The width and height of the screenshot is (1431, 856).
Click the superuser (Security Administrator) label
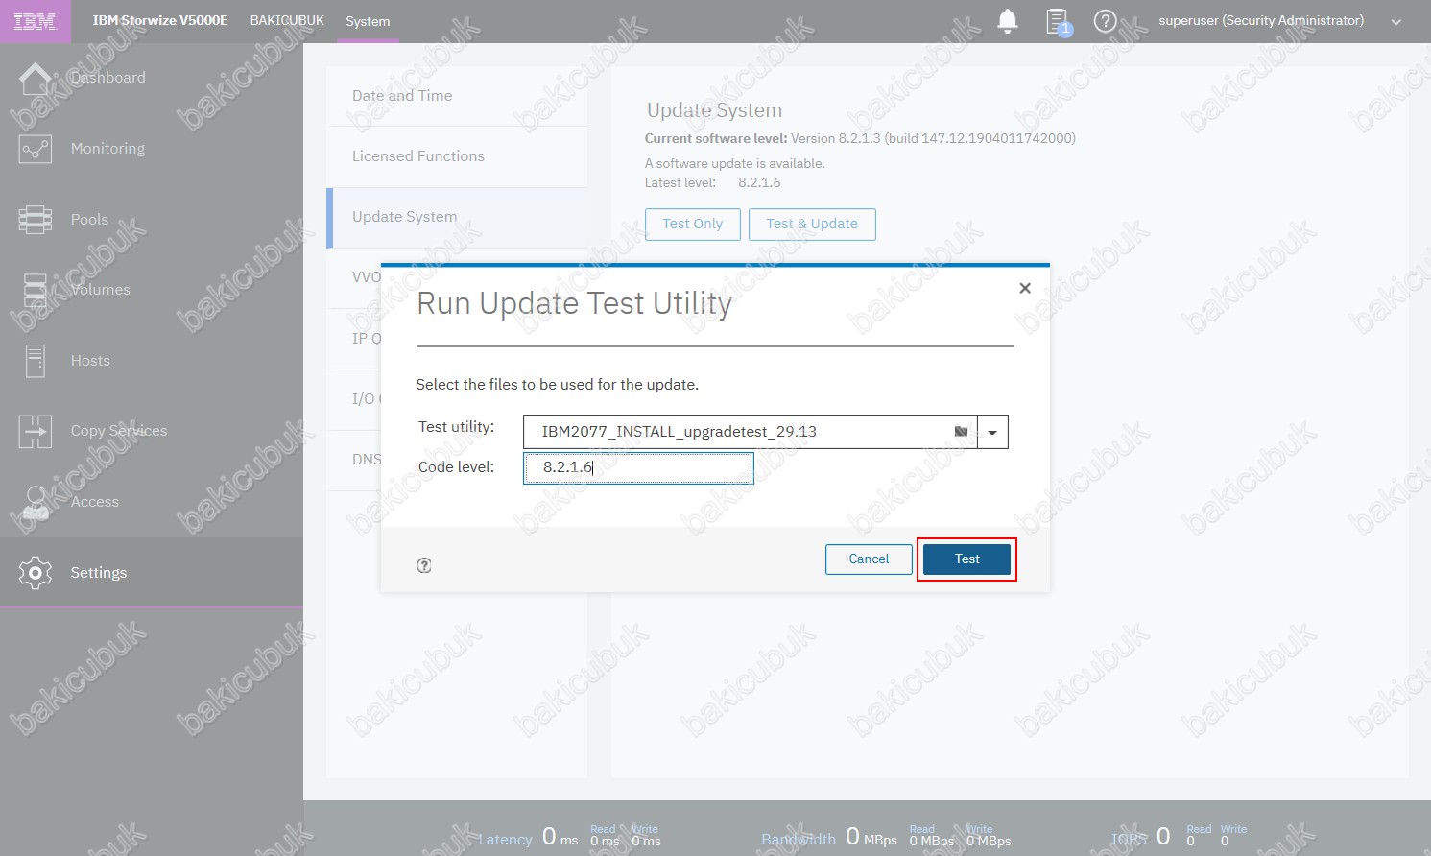[x=1261, y=20]
